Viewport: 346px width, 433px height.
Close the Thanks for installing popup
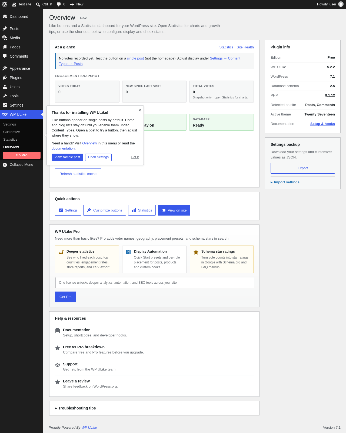coord(140,110)
